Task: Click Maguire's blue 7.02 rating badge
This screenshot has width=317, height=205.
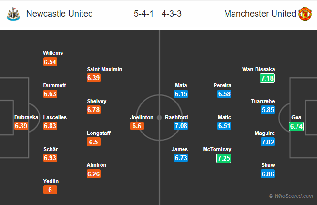Action: coord(268,142)
